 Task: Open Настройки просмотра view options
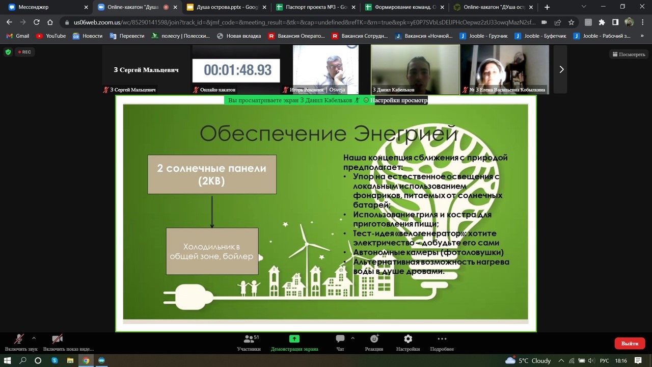point(398,100)
